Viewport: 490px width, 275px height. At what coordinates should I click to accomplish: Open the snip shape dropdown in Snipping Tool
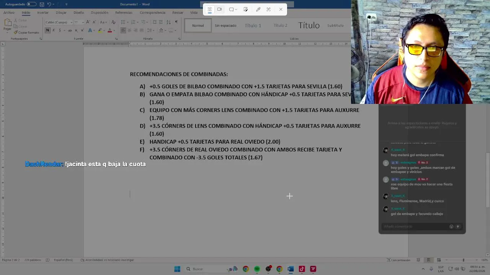pyautogui.click(x=233, y=10)
